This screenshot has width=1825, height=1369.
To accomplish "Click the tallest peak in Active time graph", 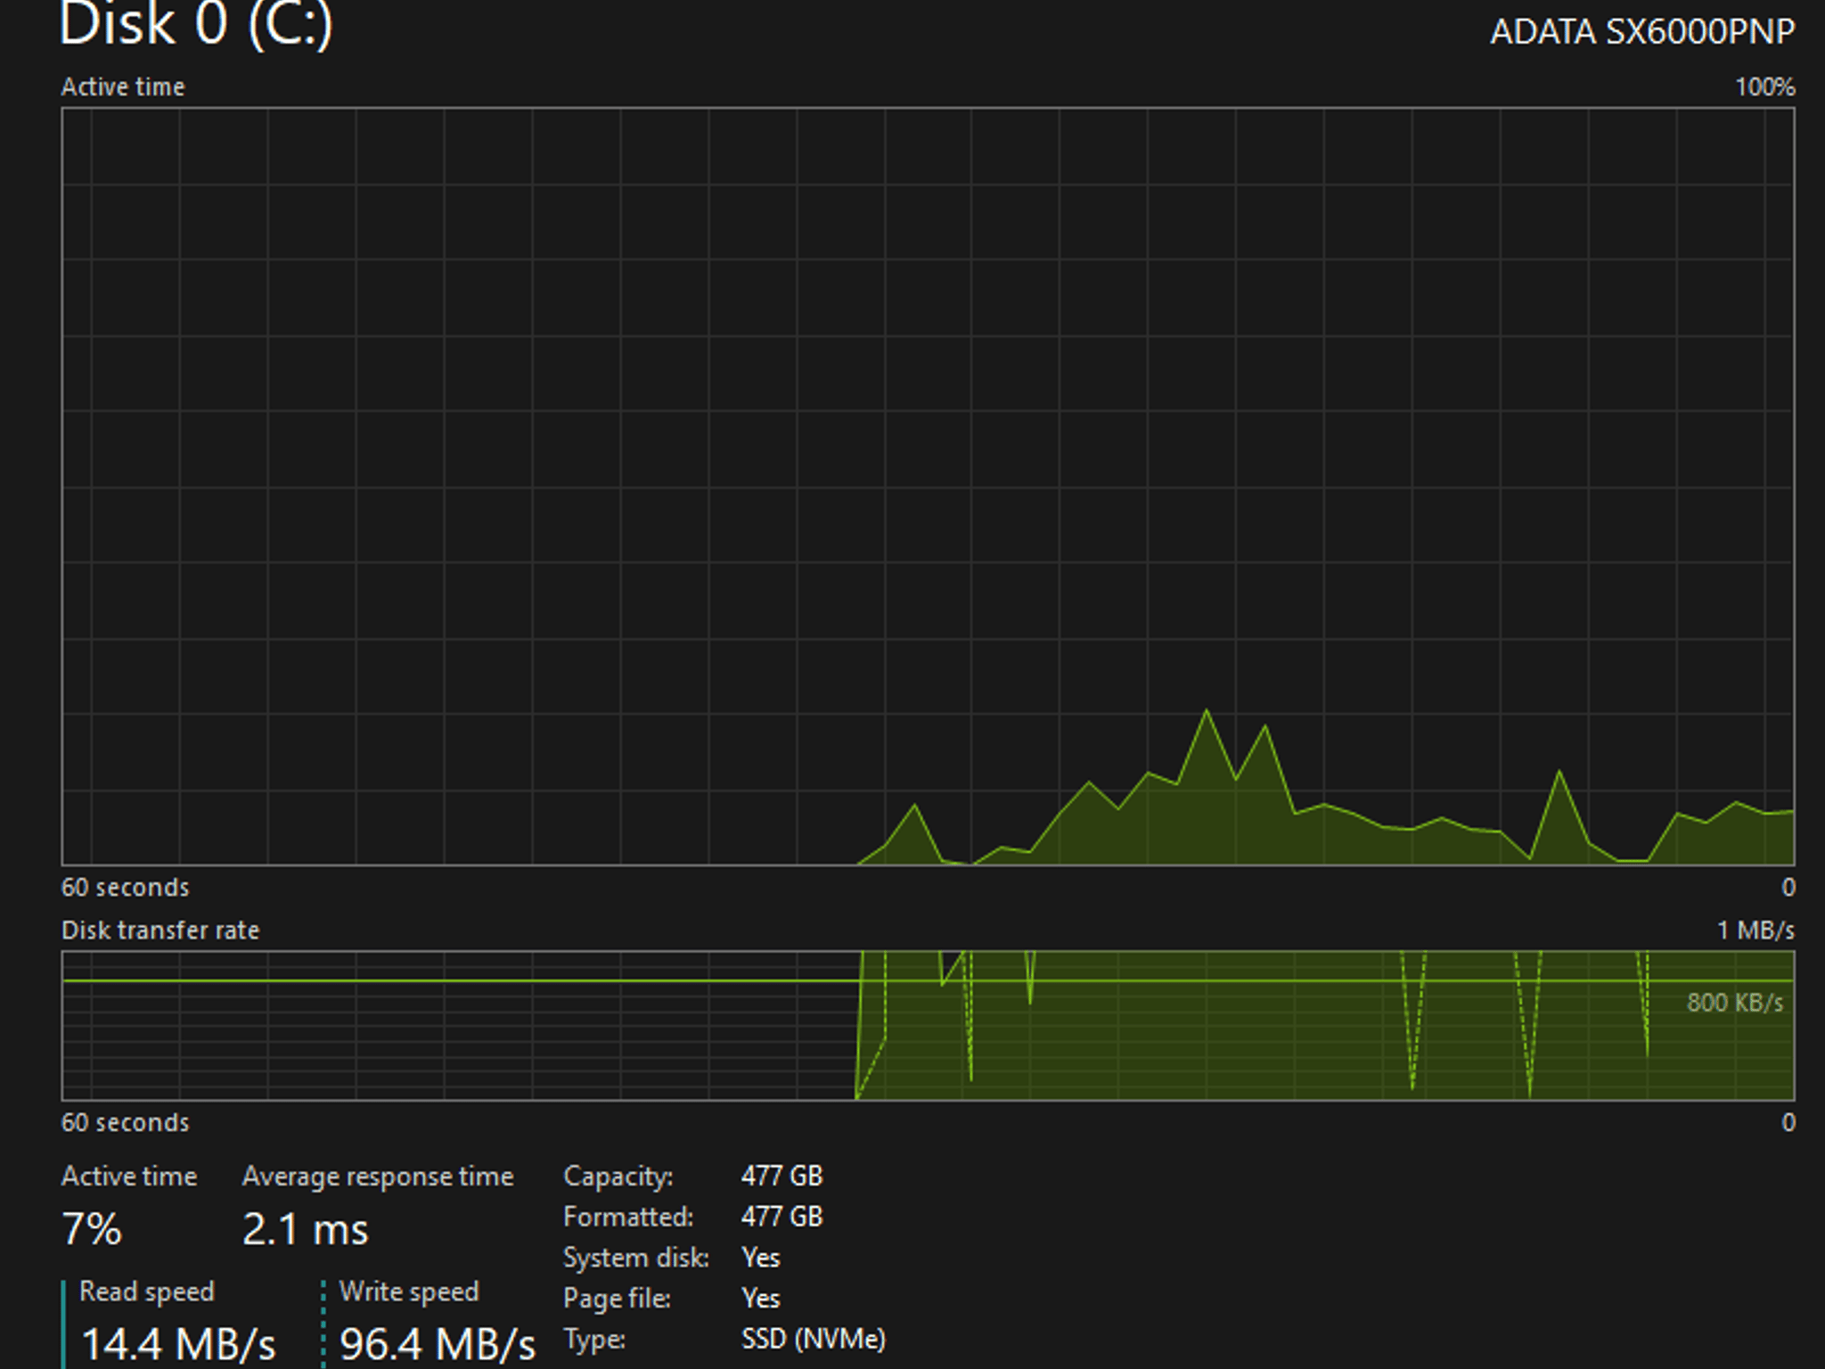I will [x=1207, y=711].
